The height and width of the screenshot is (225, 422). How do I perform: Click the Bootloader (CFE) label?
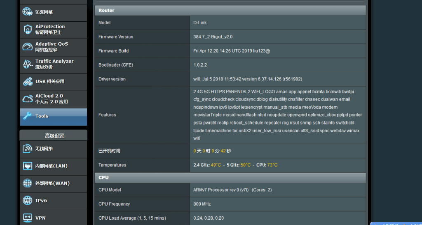(x=116, y=65)
